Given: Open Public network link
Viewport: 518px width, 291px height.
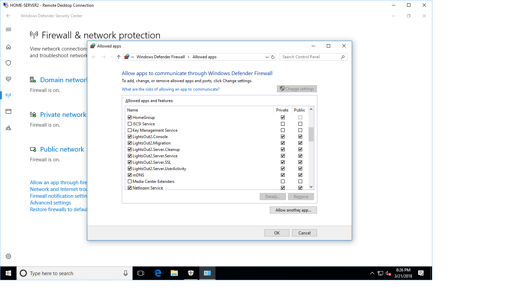Looking at the screenshot, I should [62, 149].
